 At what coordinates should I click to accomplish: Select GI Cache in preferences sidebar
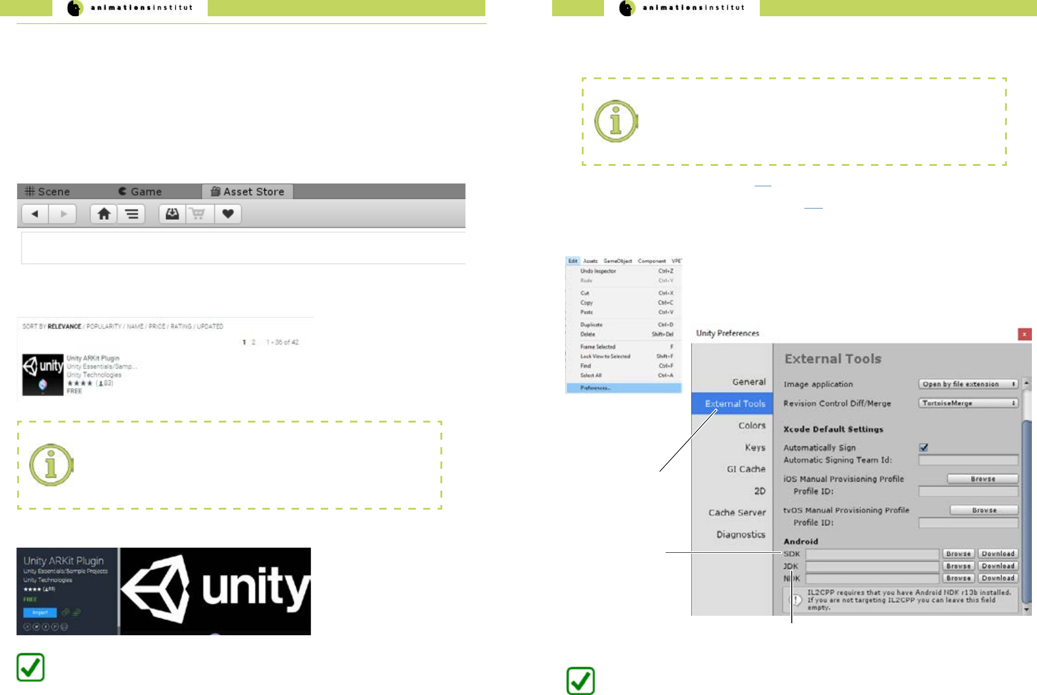[x=745, y=469]
